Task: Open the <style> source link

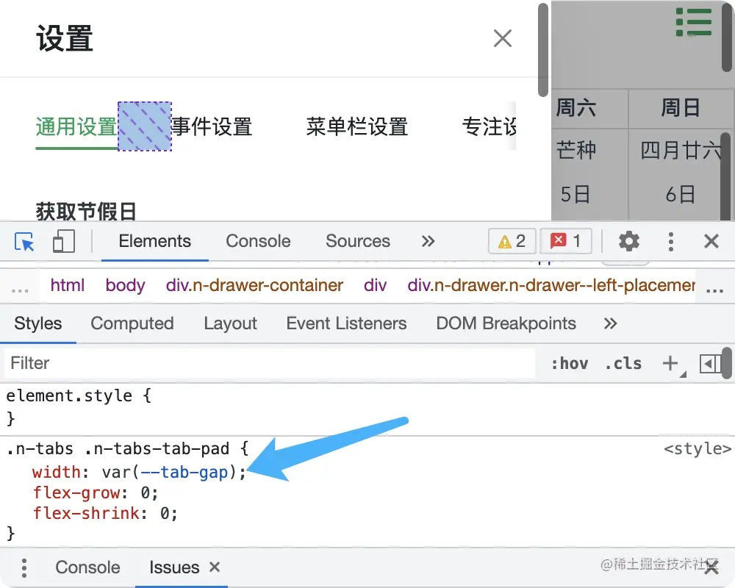Action: [x=698, y=449]
